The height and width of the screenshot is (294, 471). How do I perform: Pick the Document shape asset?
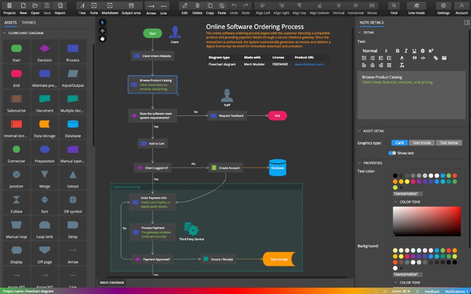[x=45, y=99]
